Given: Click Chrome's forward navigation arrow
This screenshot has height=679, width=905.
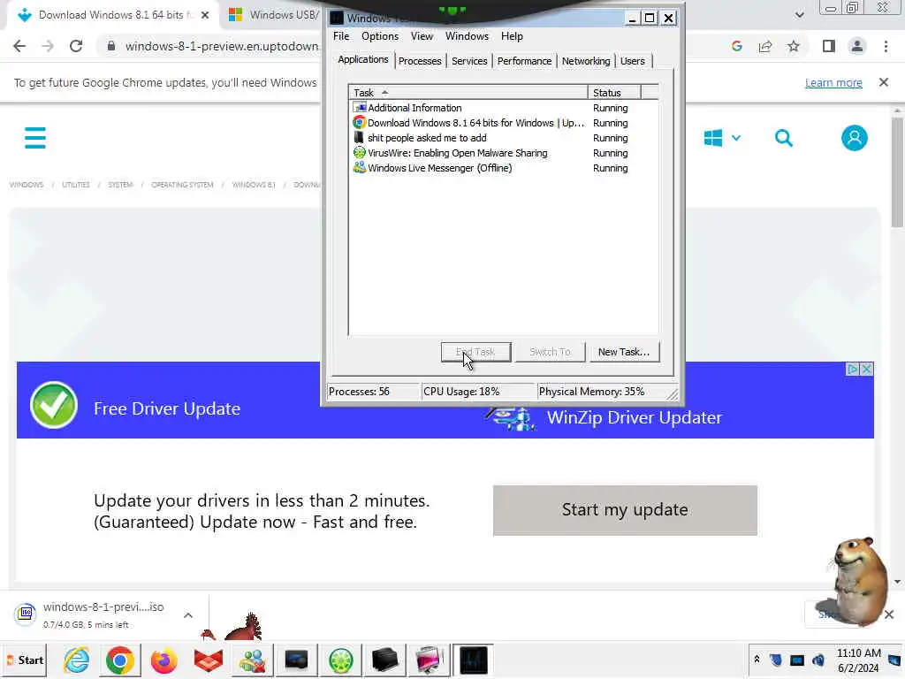Looking at the screenshot, I should pos(48,46).
